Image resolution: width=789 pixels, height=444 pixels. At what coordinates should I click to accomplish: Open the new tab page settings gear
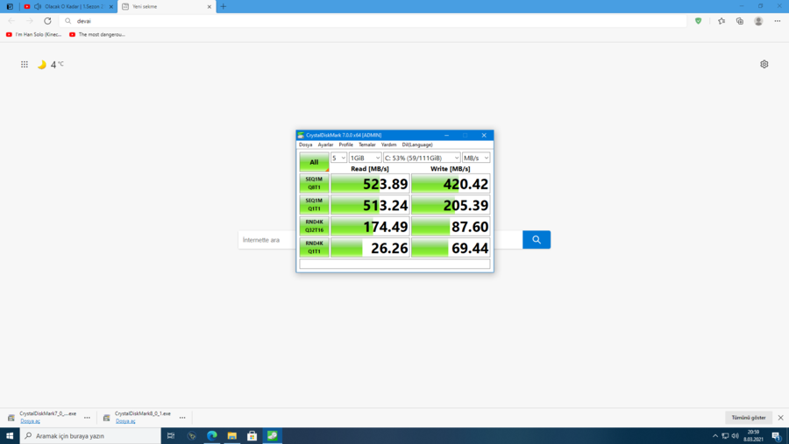pyautogui.click(x=764, y=64)
